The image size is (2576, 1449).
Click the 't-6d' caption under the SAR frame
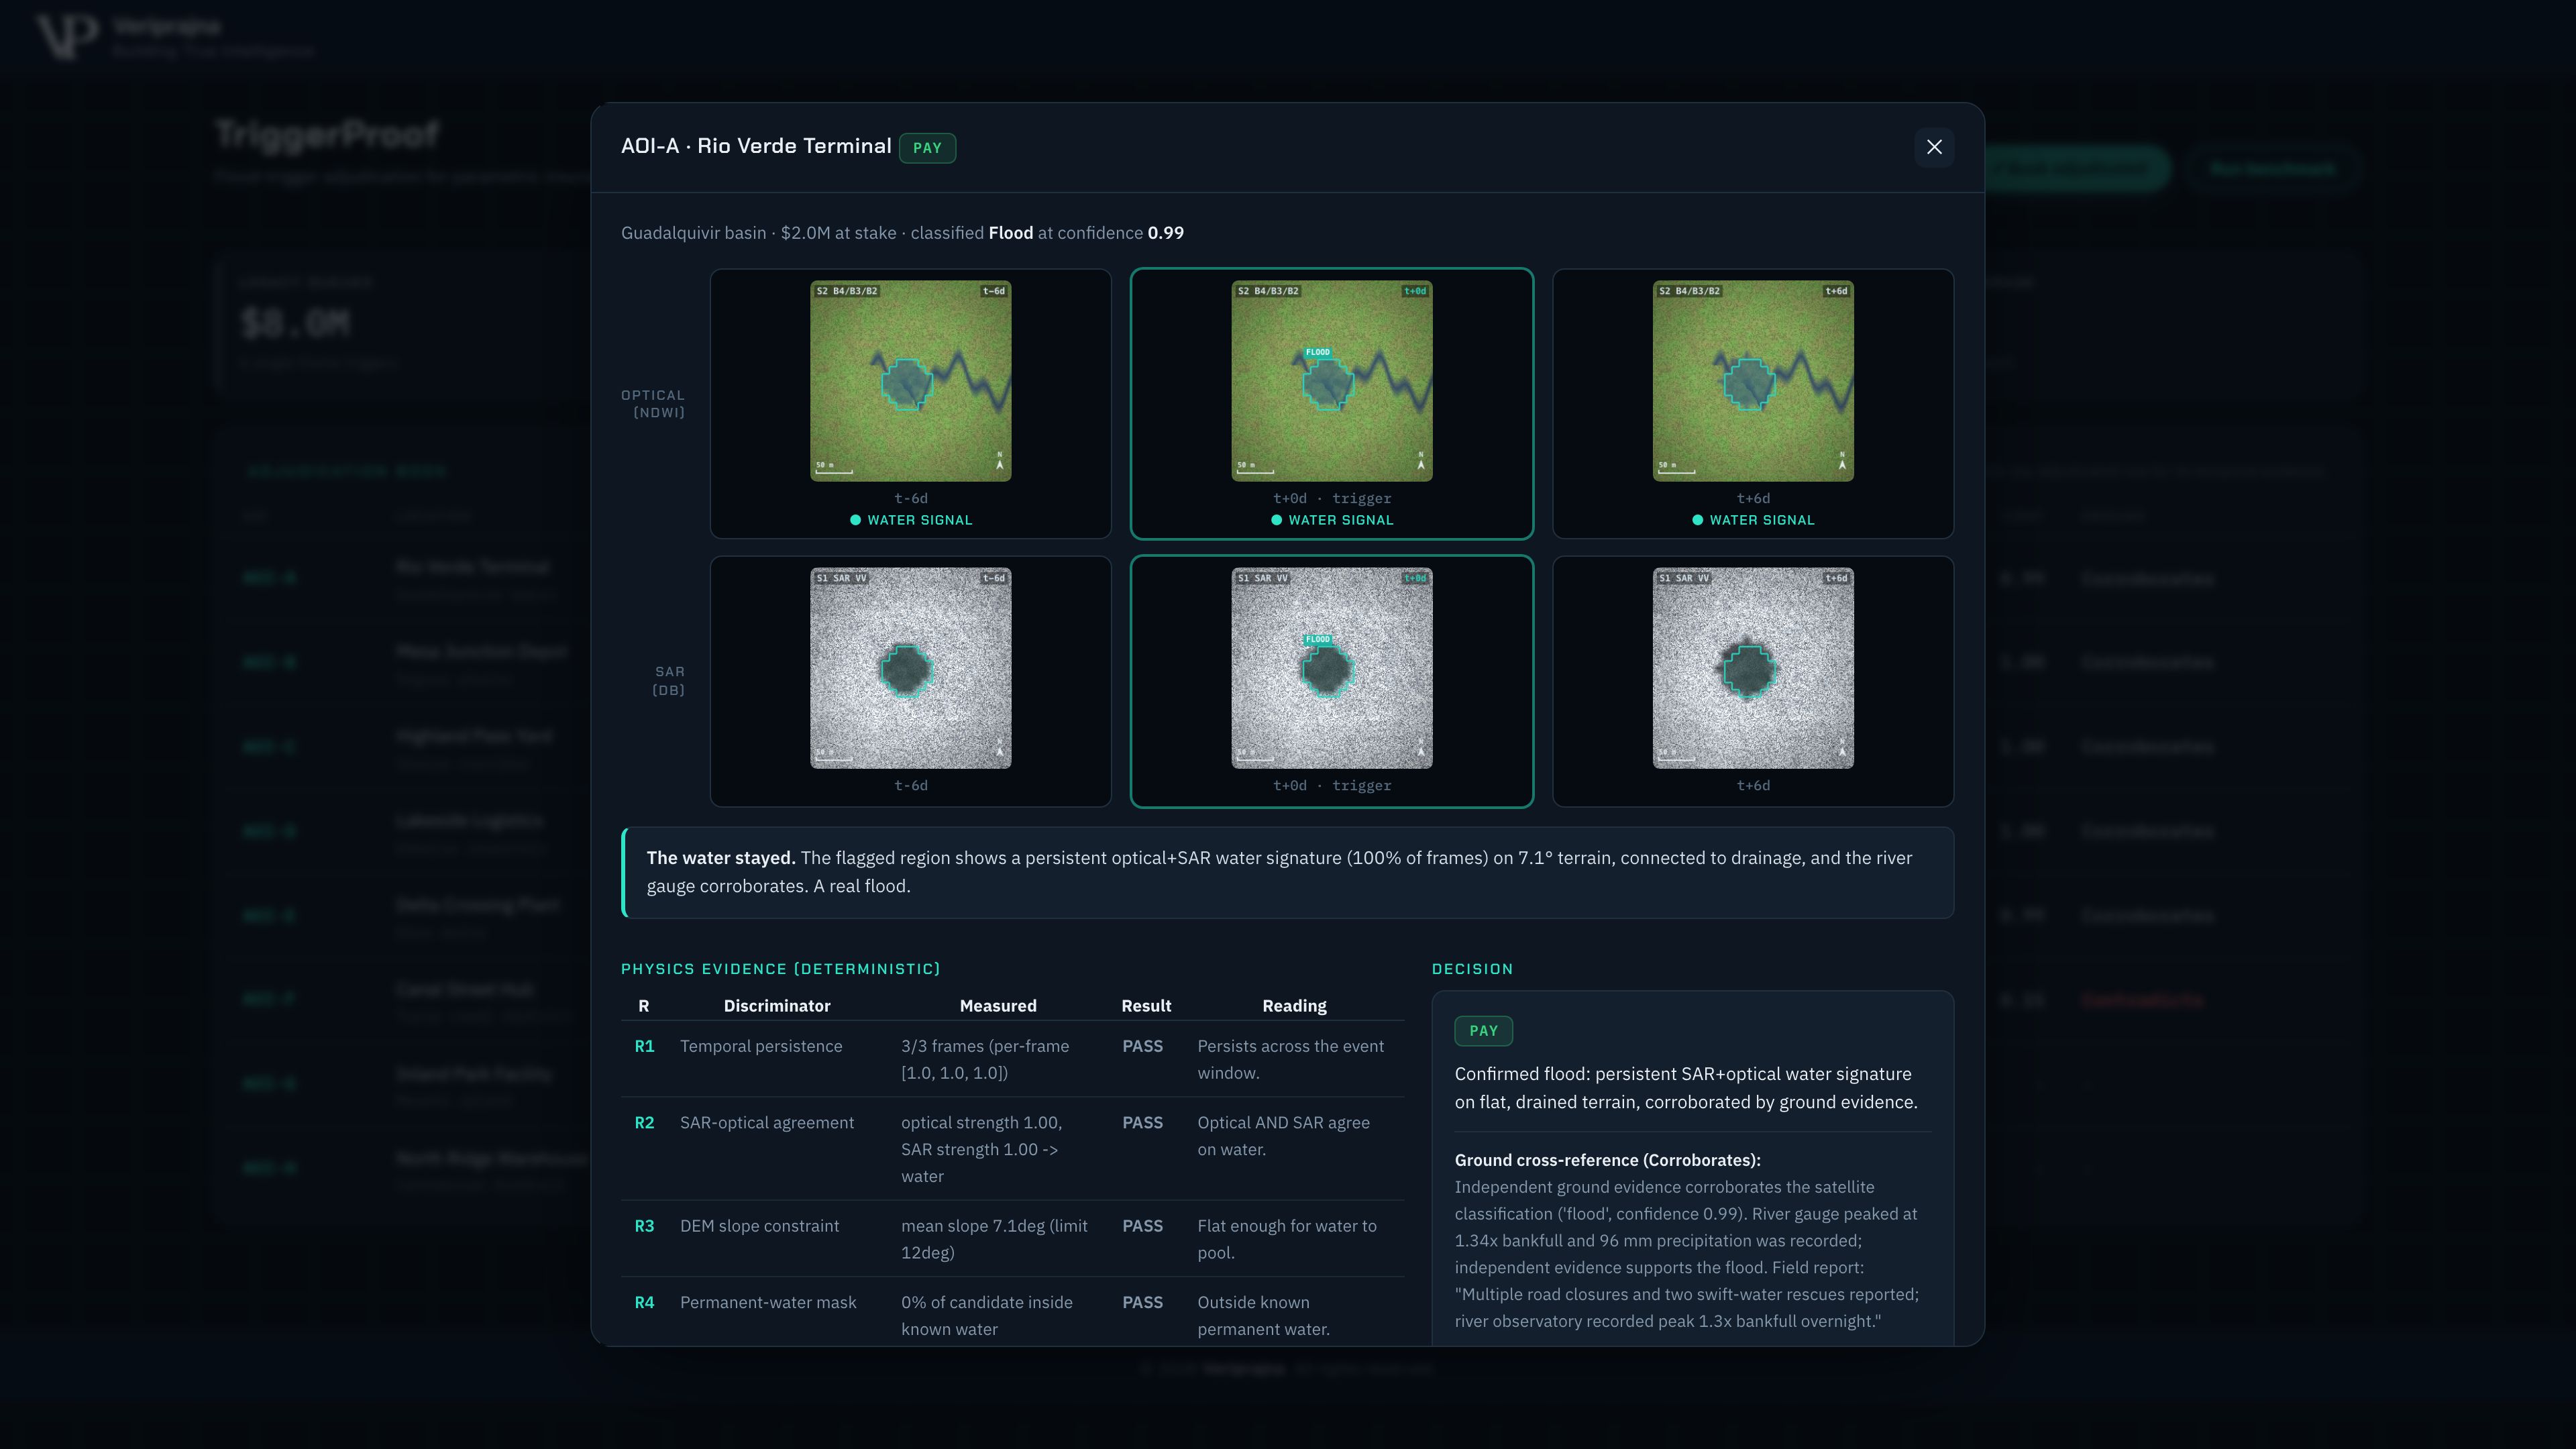coord(911,786)
